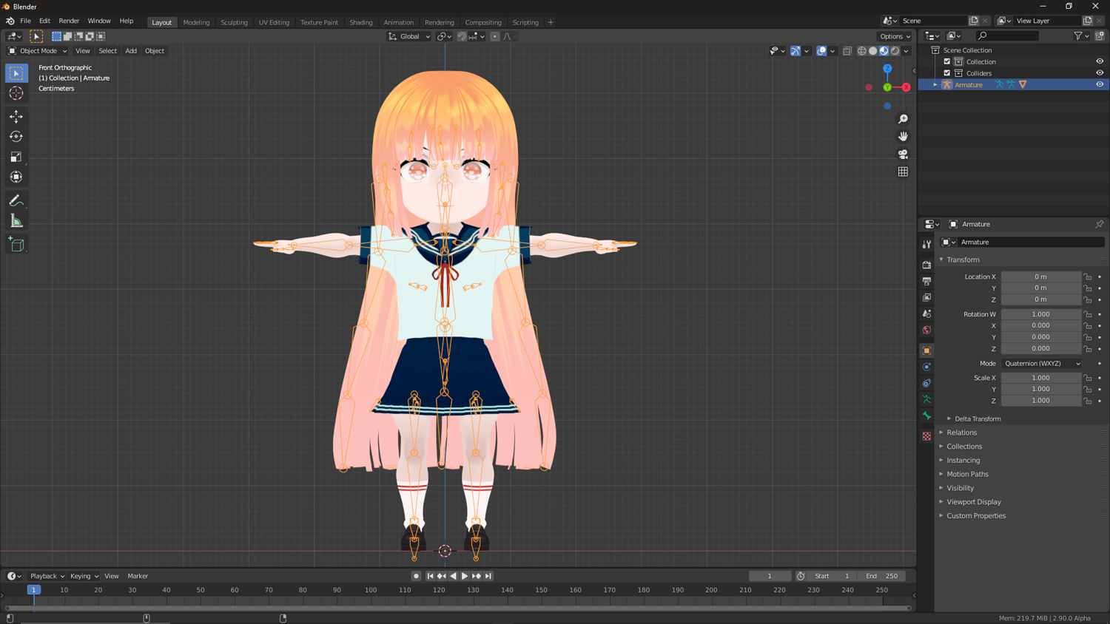
Task: Open the Quaternion (WXYZ) rotation mode dropdown
Action: pyautogui.click(x=1041, y=364)
